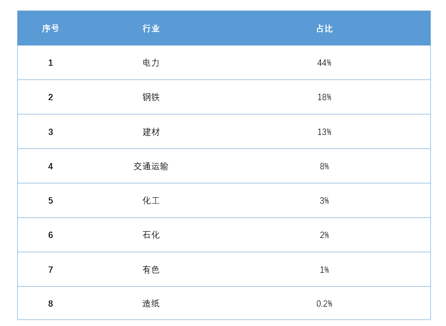Click the 序号 column header
Image resolution: width=446 pixels, height=326 pixels.
(x=50, y=29)
